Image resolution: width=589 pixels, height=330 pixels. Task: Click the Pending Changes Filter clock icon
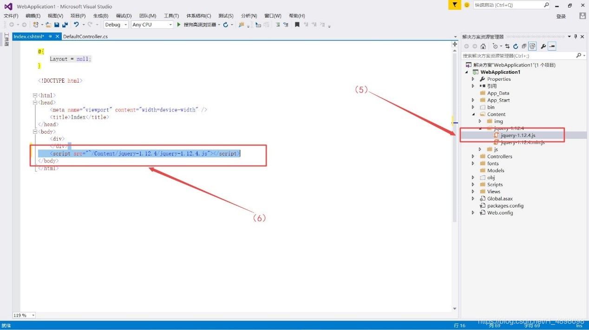click(495, 46)
